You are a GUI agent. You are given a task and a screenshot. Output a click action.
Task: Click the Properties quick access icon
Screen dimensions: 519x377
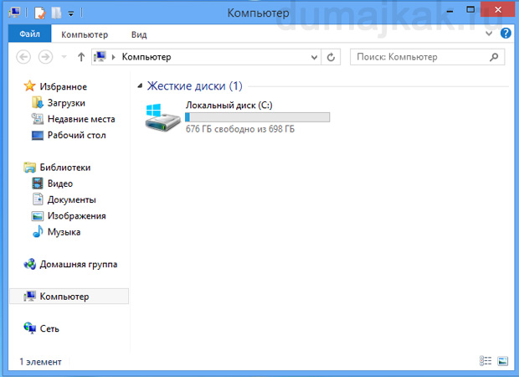pyautogui.click(x=39, y=13)
